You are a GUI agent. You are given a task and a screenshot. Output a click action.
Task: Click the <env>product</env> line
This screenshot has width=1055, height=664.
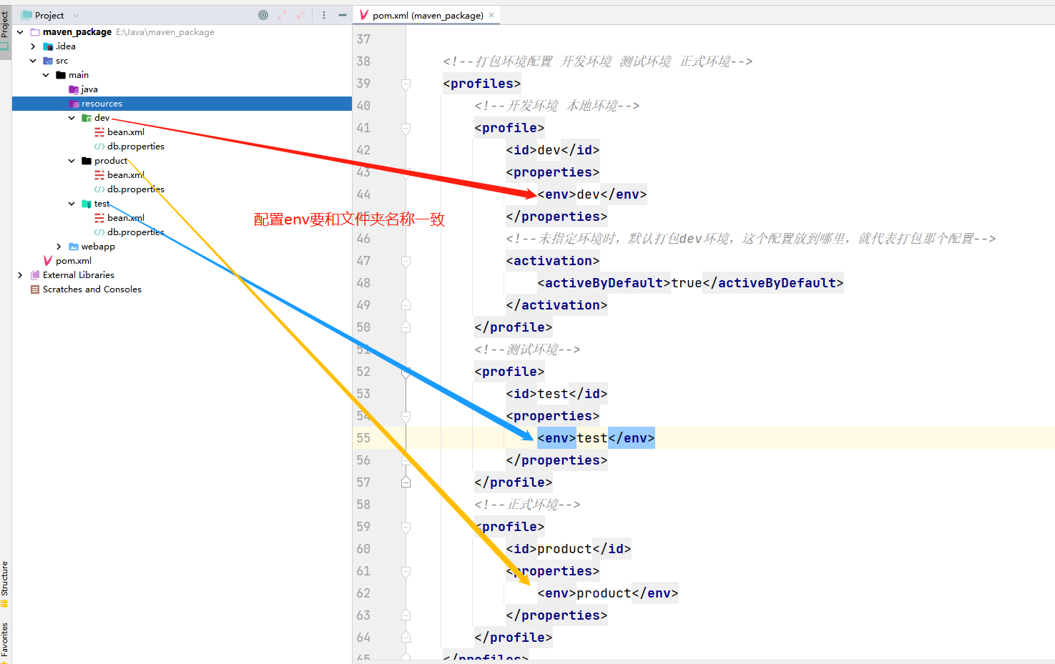tap(608, 593)
